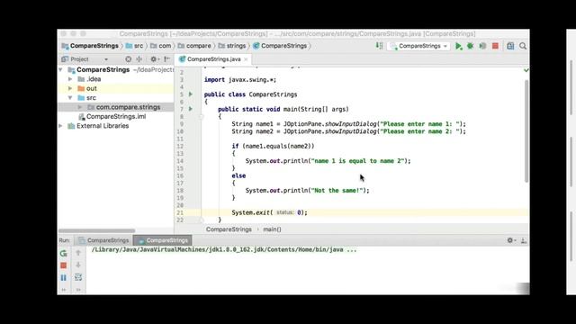Select the highlighted CompareStrings Run tab

pos(162,240)
